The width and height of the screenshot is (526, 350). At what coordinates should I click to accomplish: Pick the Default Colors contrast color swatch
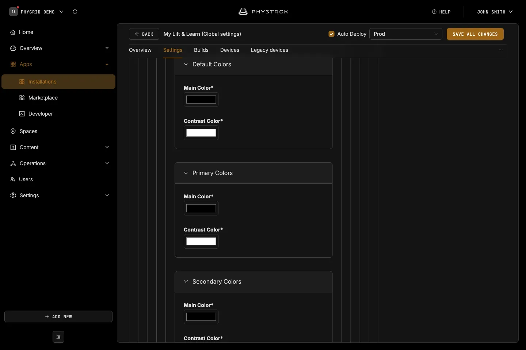[201, 133]
